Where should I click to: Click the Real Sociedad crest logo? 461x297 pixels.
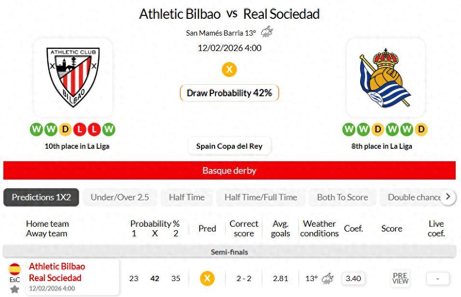385,77
